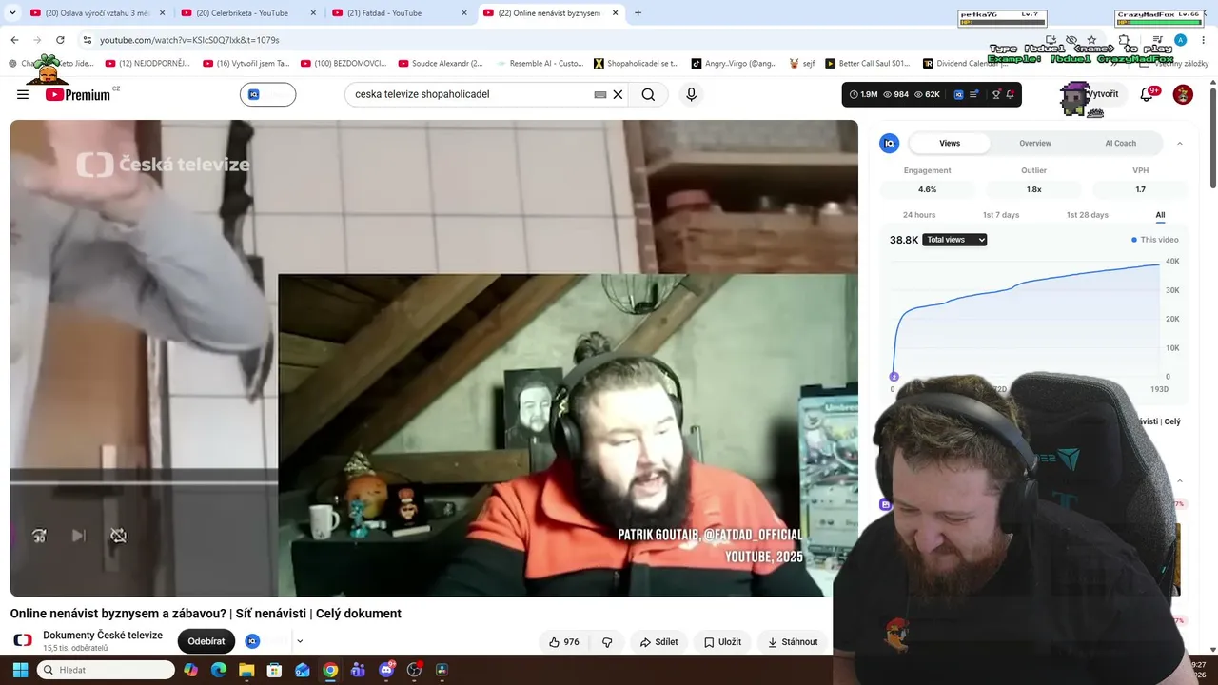Viewport: 1218px width, 685px height.
Task: Toggle the This video legend series
Action: click(1155, 240)
